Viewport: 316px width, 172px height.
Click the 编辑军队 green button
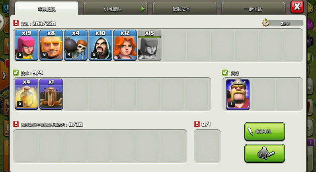[265, 131]
